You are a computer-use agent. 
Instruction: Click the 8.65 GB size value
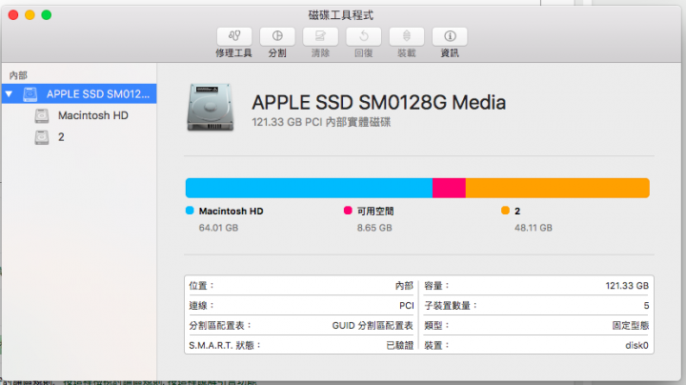(374, 228)
